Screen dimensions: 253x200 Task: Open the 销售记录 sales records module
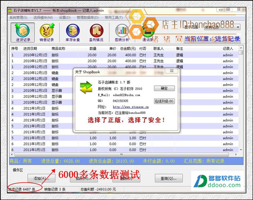tap(47, 32)
